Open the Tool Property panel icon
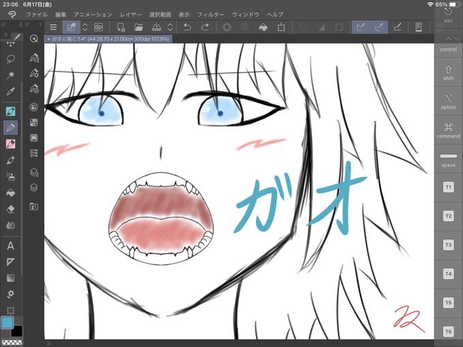 [34, 73]
